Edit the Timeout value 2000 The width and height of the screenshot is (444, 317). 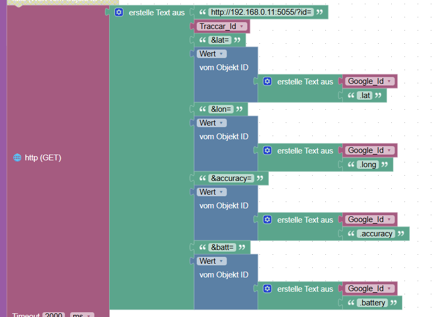[53, 314]
